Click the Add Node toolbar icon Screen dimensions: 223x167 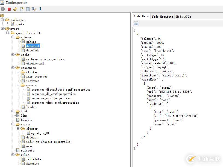coord(22,9)
